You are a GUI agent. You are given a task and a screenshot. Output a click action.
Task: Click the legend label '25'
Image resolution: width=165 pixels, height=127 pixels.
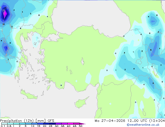(x=50, y=126)
